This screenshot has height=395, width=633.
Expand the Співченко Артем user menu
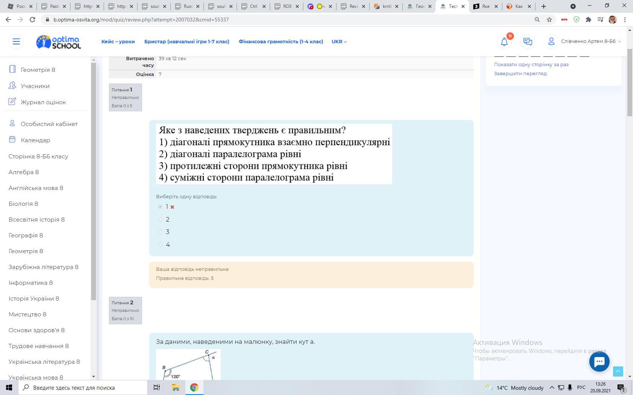pyautogui.click(x=591, y=41)
